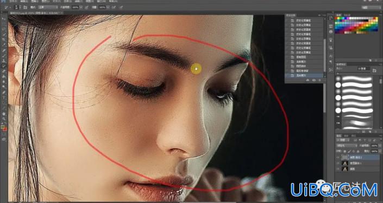Select the Spot Healing Brush tool
The width and height of the screenshot is (383, 203).
(x=4, y=50)
